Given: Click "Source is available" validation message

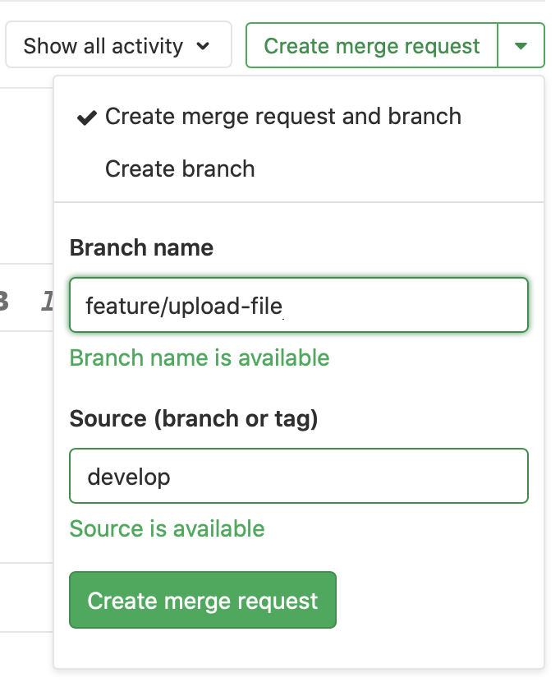Looking at the screenshot, I should click(167, 528).
